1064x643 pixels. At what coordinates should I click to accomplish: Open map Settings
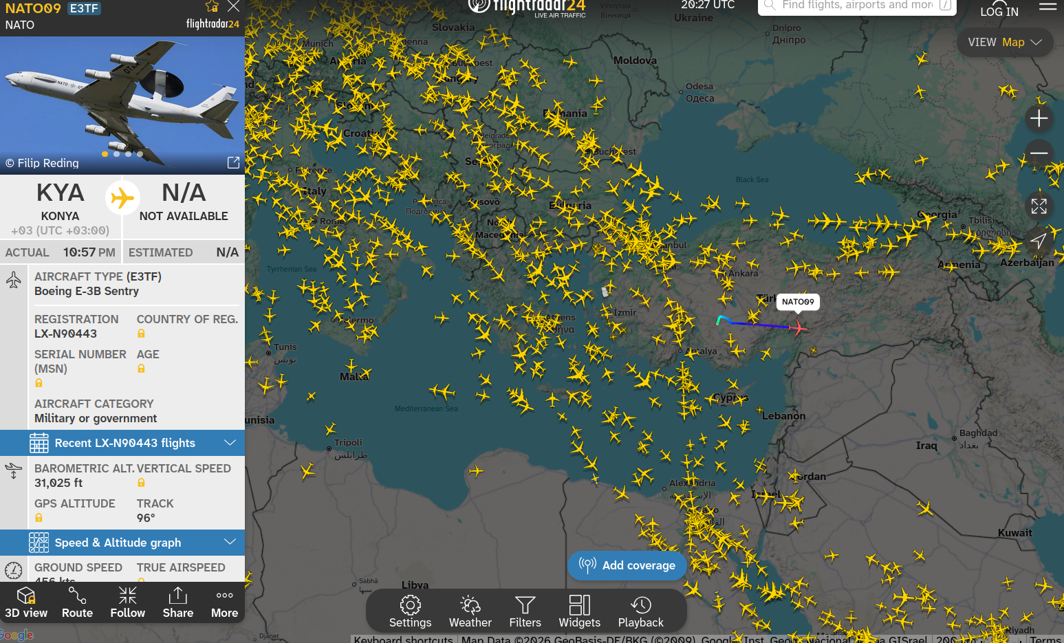[x=411, y=611]
